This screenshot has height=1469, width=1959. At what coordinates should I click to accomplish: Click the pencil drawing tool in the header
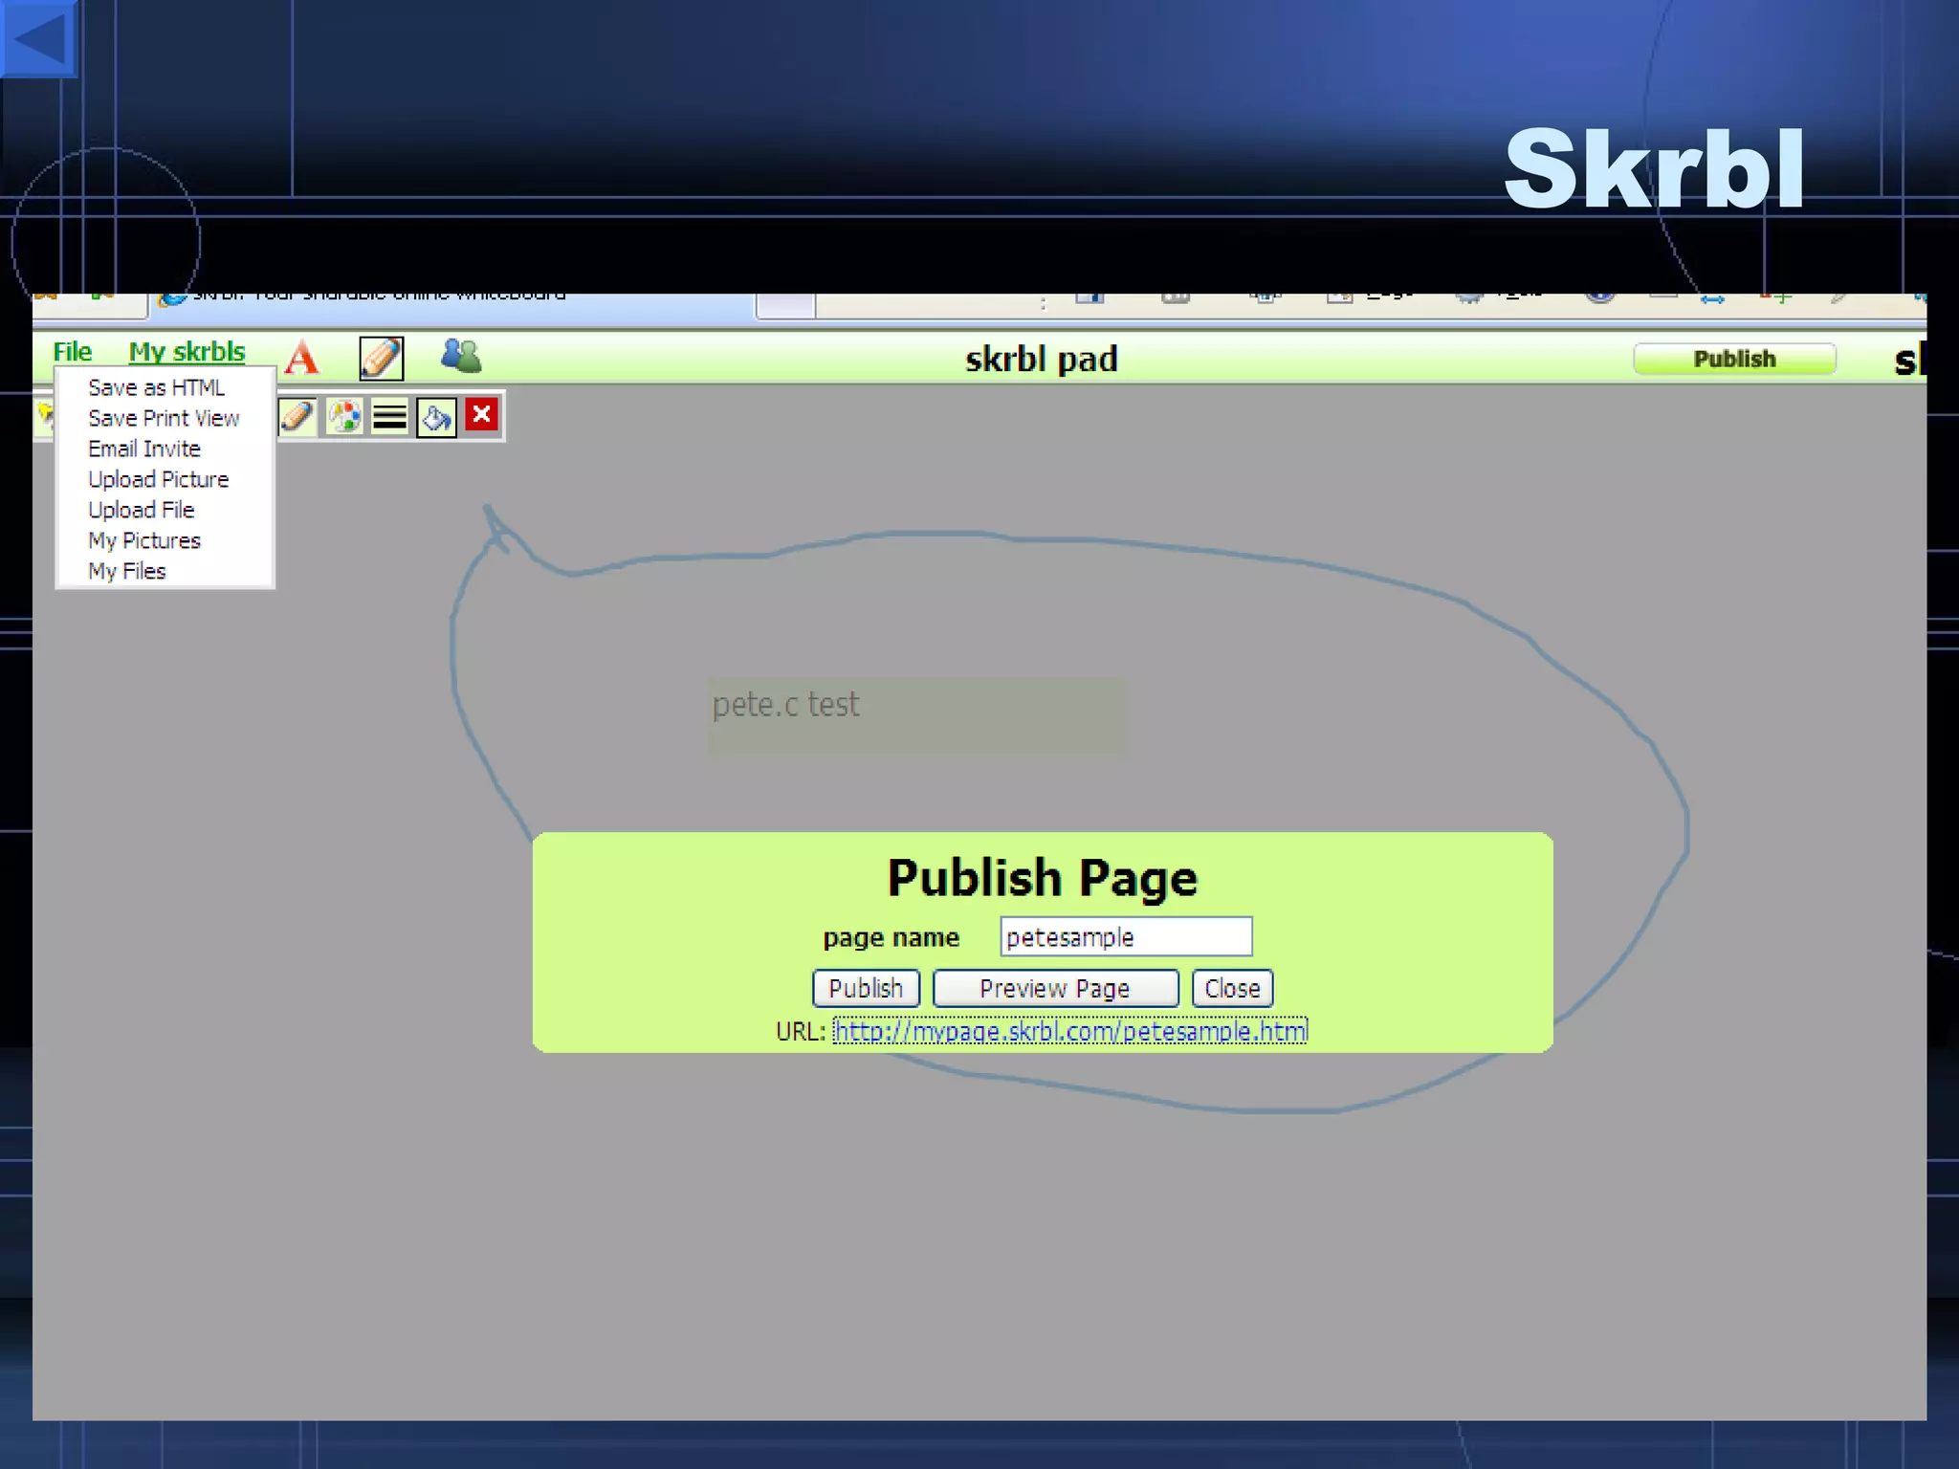(x=381, y=359)
